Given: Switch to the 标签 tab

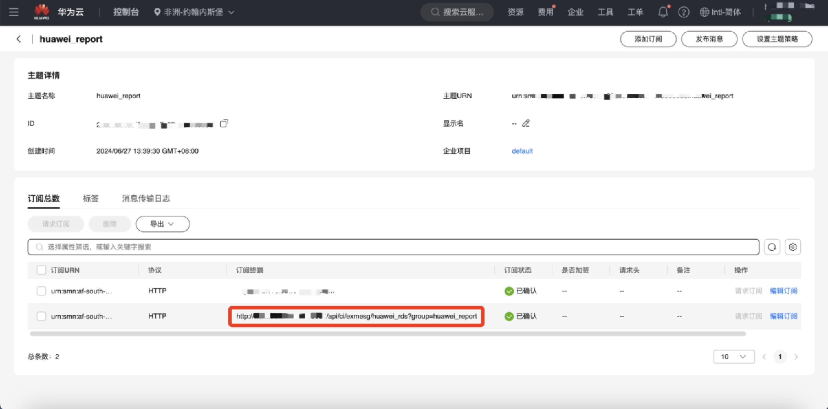Looking at the screenshot, I should pos(91,198).
